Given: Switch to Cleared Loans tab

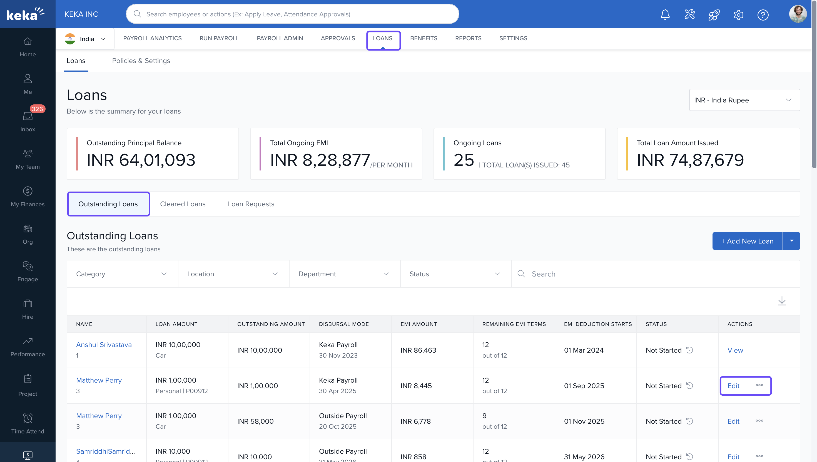Looking at the screenshot, I should pyautogui.click(x=183, y=204).
